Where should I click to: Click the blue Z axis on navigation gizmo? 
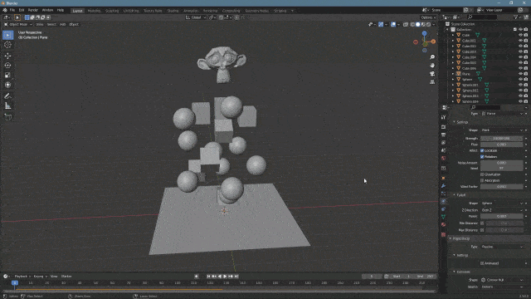coord(424,33)
